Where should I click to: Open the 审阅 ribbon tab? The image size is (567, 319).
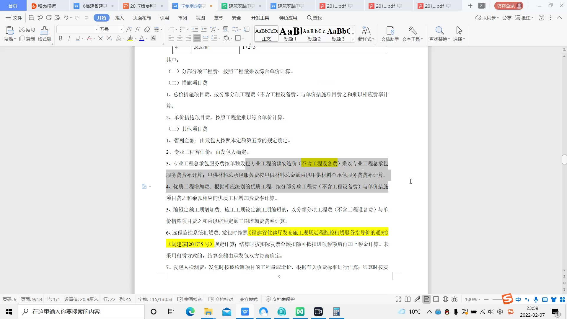[x=183, y=18]
